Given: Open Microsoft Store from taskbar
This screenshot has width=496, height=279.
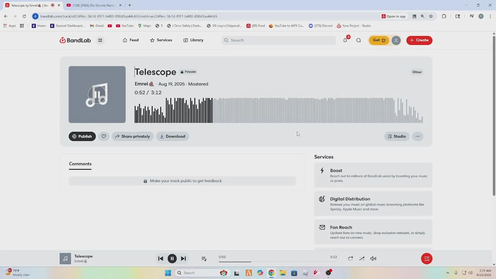Looking at the screenshot, I should coord(294,273).
